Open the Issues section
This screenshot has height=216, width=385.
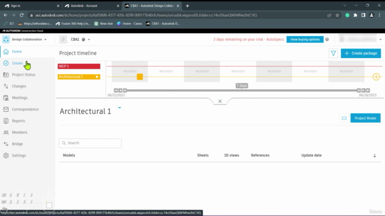17,63
